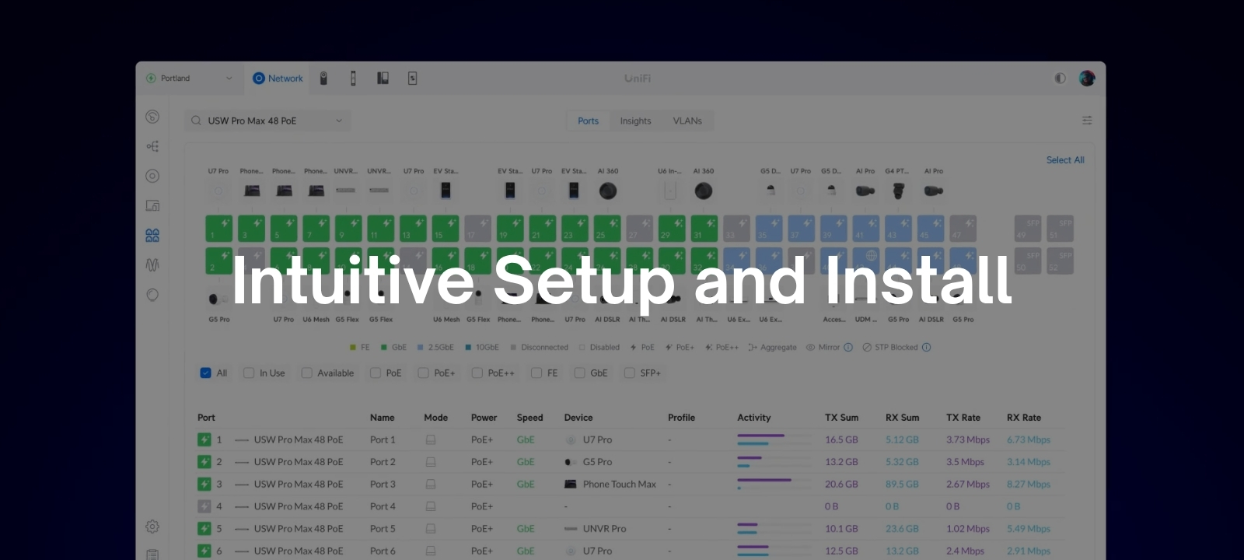This screenshot has height=560, width=1244.
Task: Click the green PoE status icon for port 6
Action: [x=204, y=551]
